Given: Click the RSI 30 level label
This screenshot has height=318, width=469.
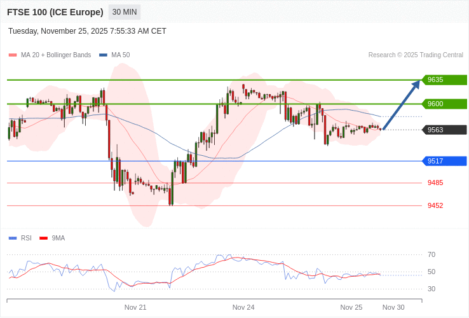Looking at the screenshot, I should [432, 289].
